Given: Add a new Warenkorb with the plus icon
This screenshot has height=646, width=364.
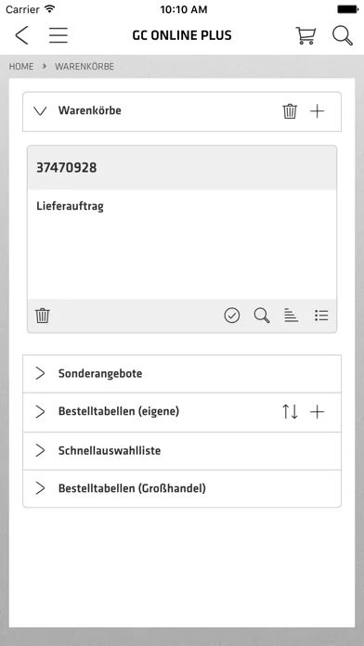Looking at the screenshot, I should [x=317, y=111].
